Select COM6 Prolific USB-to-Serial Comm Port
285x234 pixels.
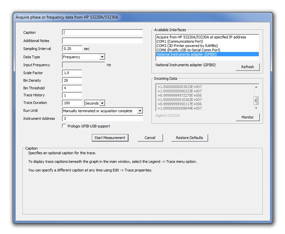pos(207,50)
